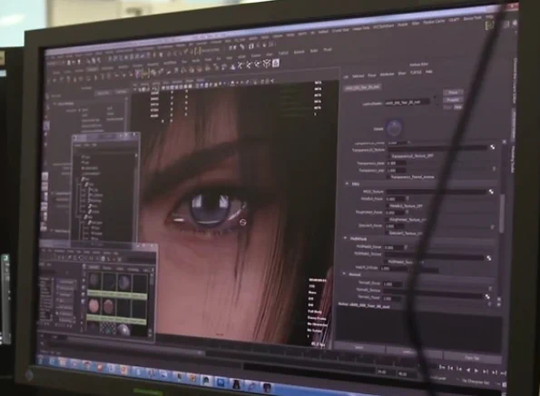Open Attribute Editor List menu
This screenshot has height=396, width=540.
346,76
